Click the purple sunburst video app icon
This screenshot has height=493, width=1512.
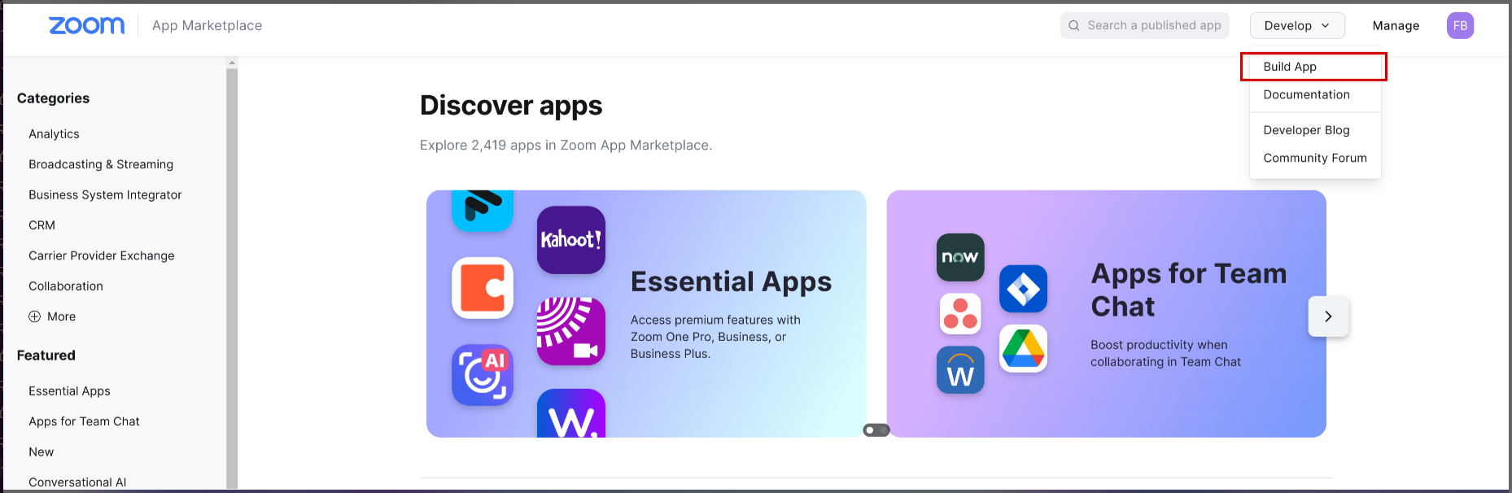pyautogui.click(x=571, y=331)
